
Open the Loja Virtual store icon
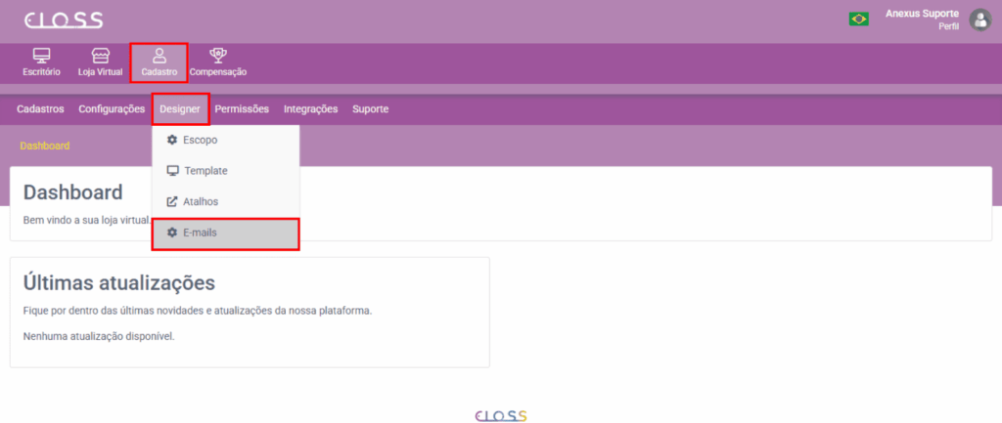100,55
